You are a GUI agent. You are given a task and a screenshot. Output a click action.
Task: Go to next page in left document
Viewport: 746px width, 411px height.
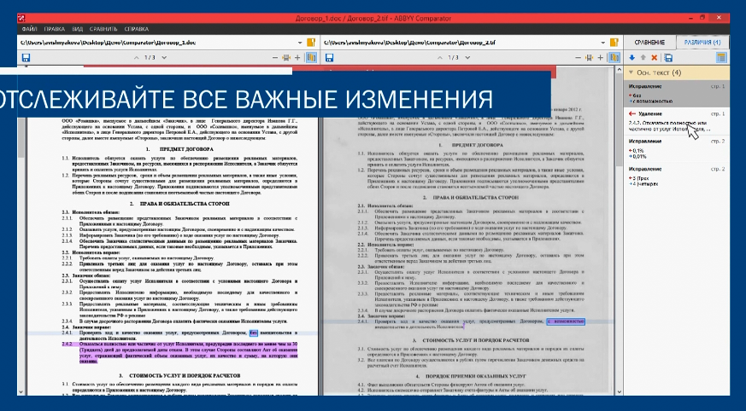coord(164,57)
